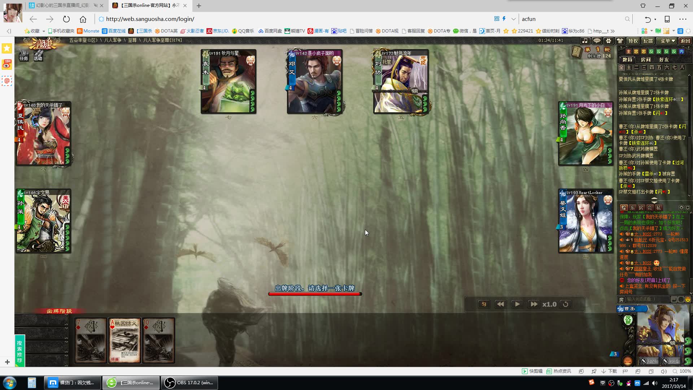Image resolution: width=693 pixels, height=390 pixels.
Task: Select the 八 seat log filter
Action: coord(682,68)
